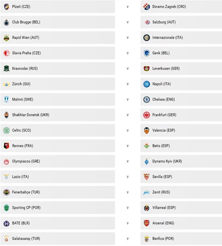Image resolution: width=222 pixels, height=246 pixels.
Task: Click the Fenerbahçe (TUR) team name
Action: (x=26, y=192)
